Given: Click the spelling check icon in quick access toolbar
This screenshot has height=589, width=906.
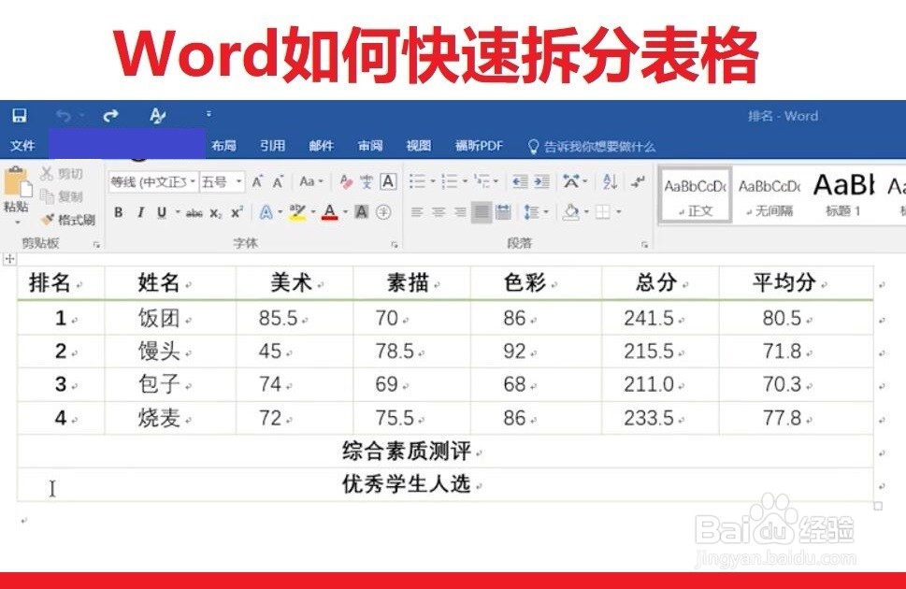Looking at the screenshot, I should (x=157, y=116).
